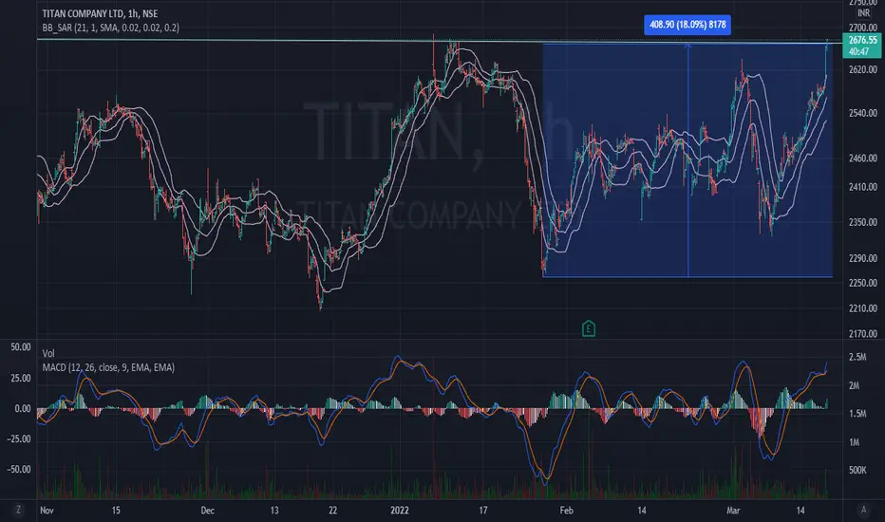Click the 15 date label on time axis
Image resolution: width=885 pixels, height=522 pixels.
coord(115,511)
